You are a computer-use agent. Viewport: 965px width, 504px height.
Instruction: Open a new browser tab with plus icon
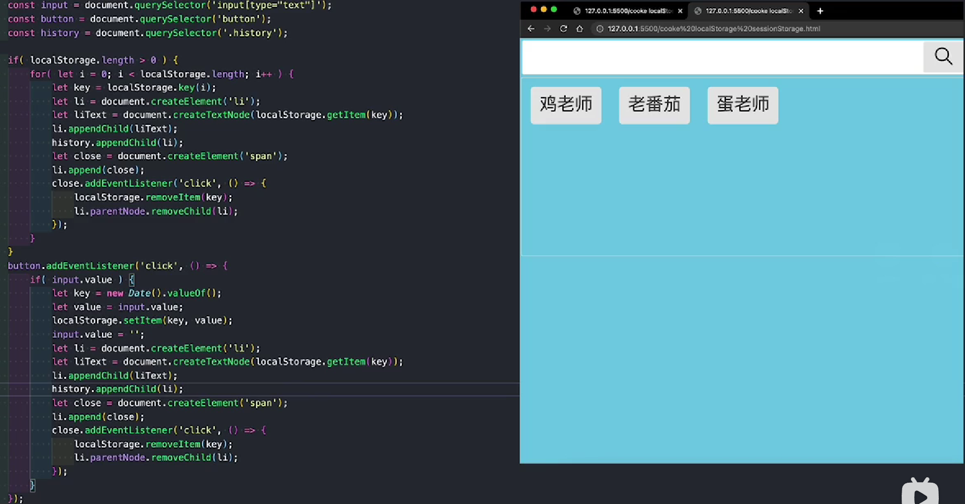[x=820, y=11]
